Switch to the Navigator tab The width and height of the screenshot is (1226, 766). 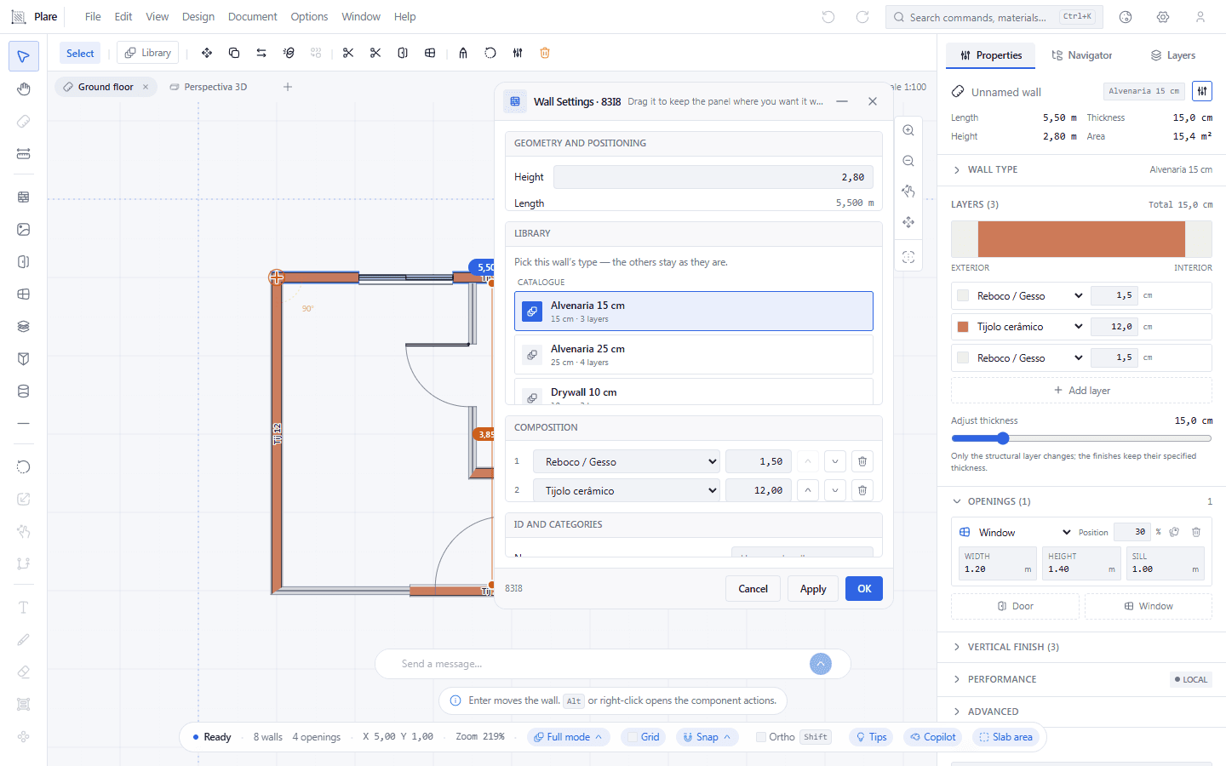[x=1082, y=55]
